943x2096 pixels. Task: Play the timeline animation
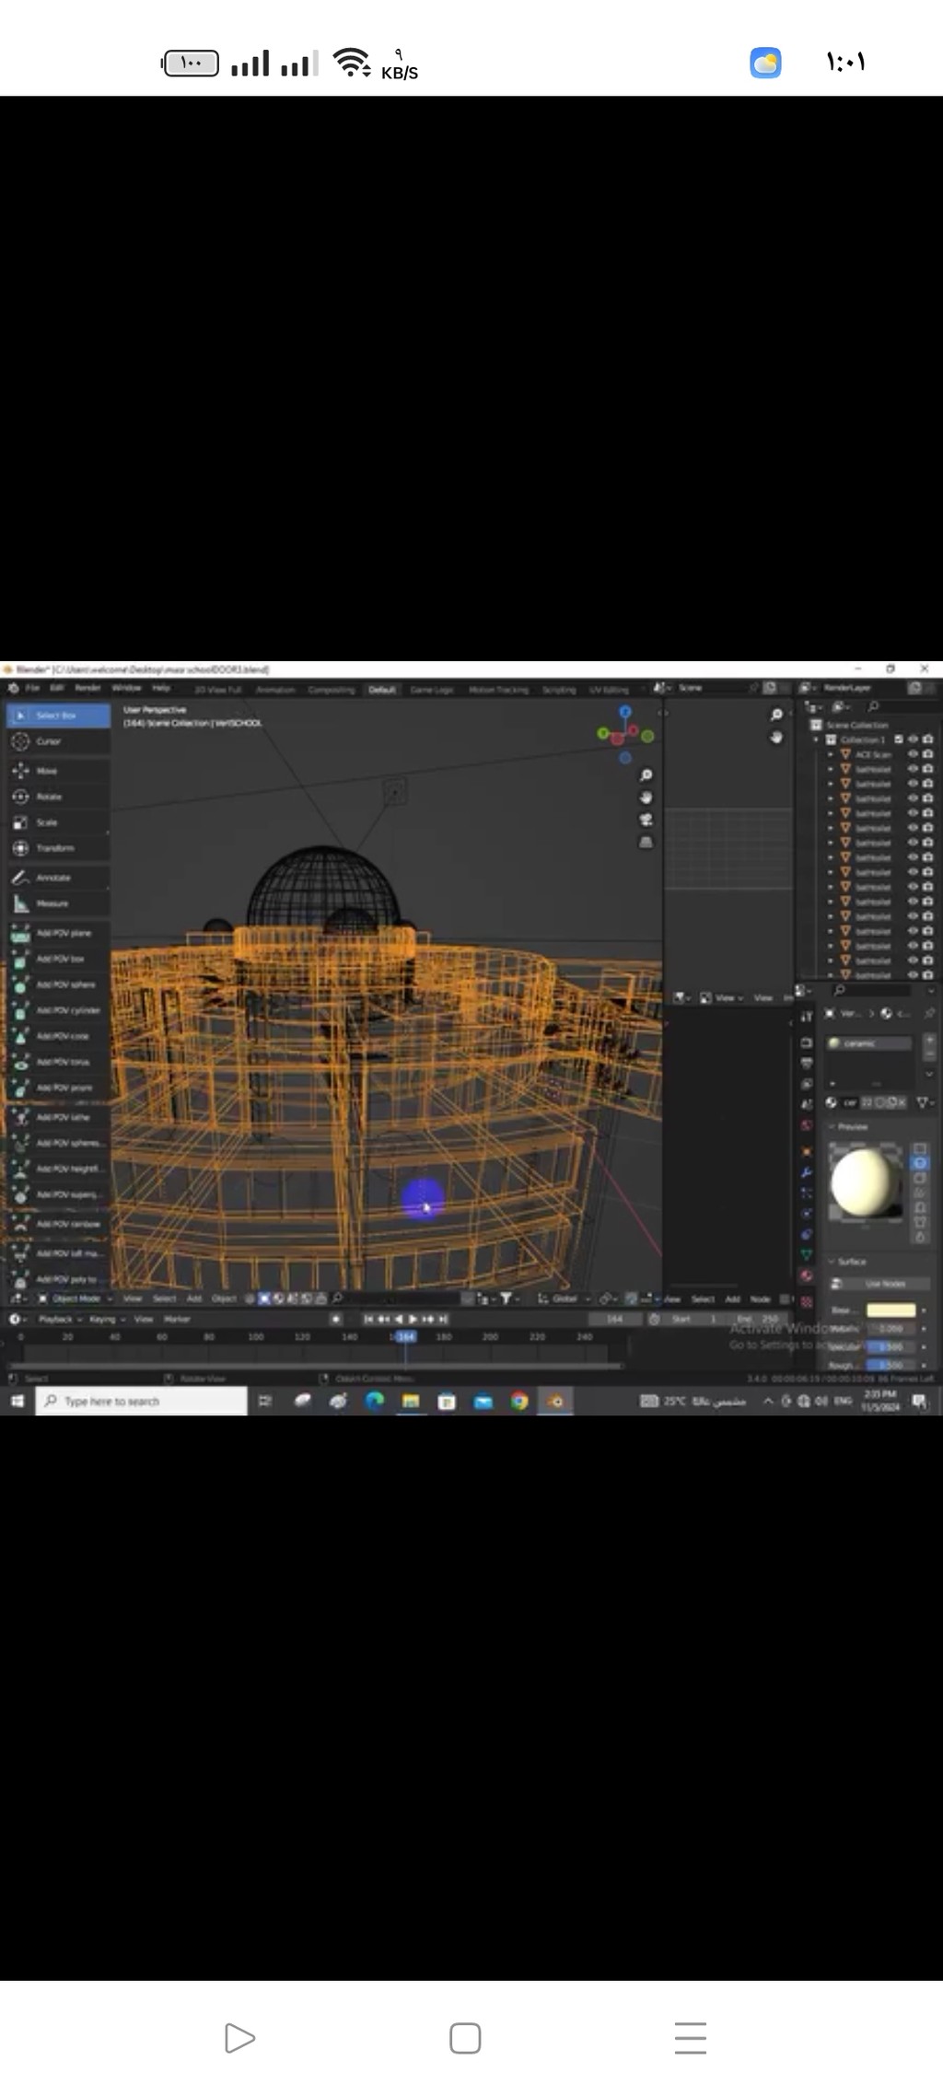click(x=413, y=1320)
